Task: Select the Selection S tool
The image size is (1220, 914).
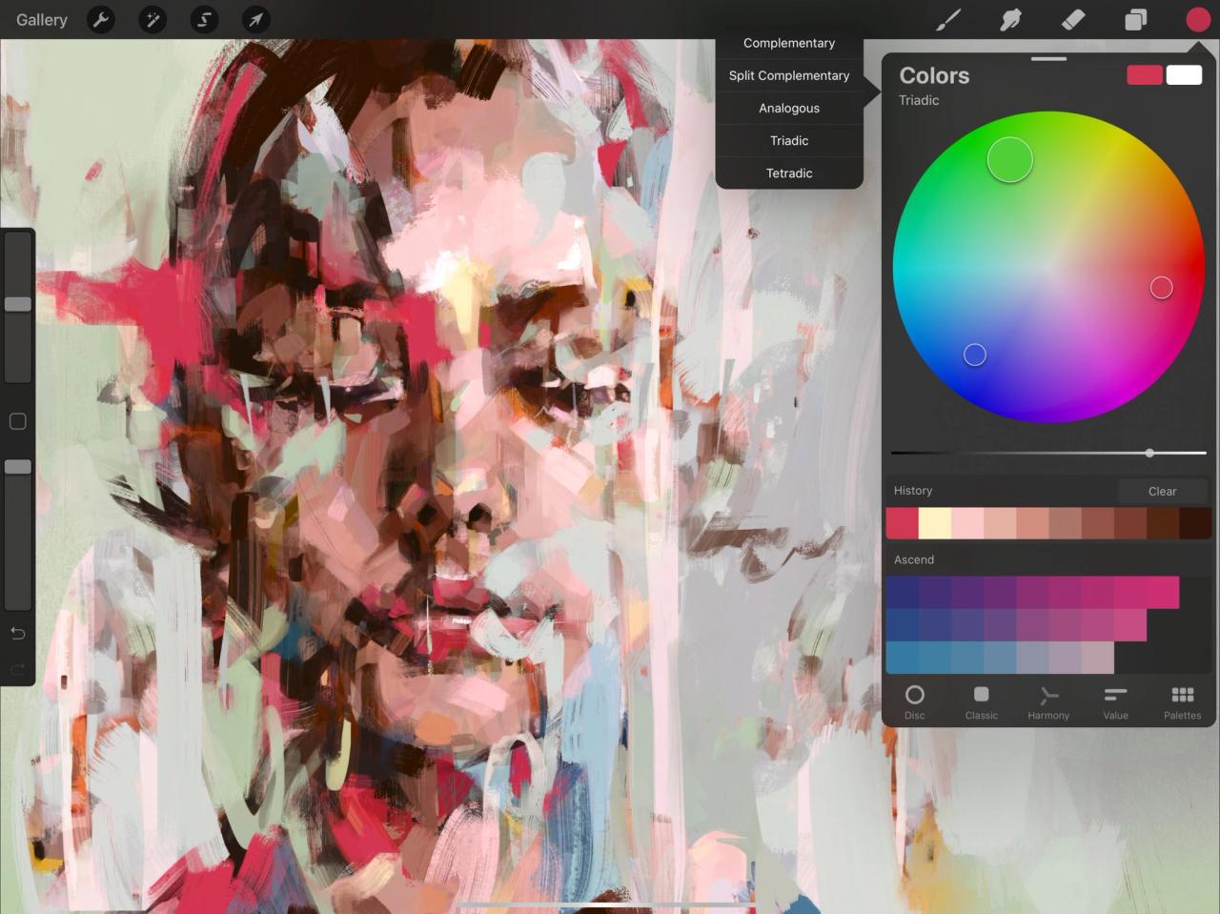Action: point(204,19)
